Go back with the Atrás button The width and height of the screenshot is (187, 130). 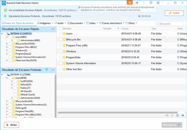pos(12,125)
